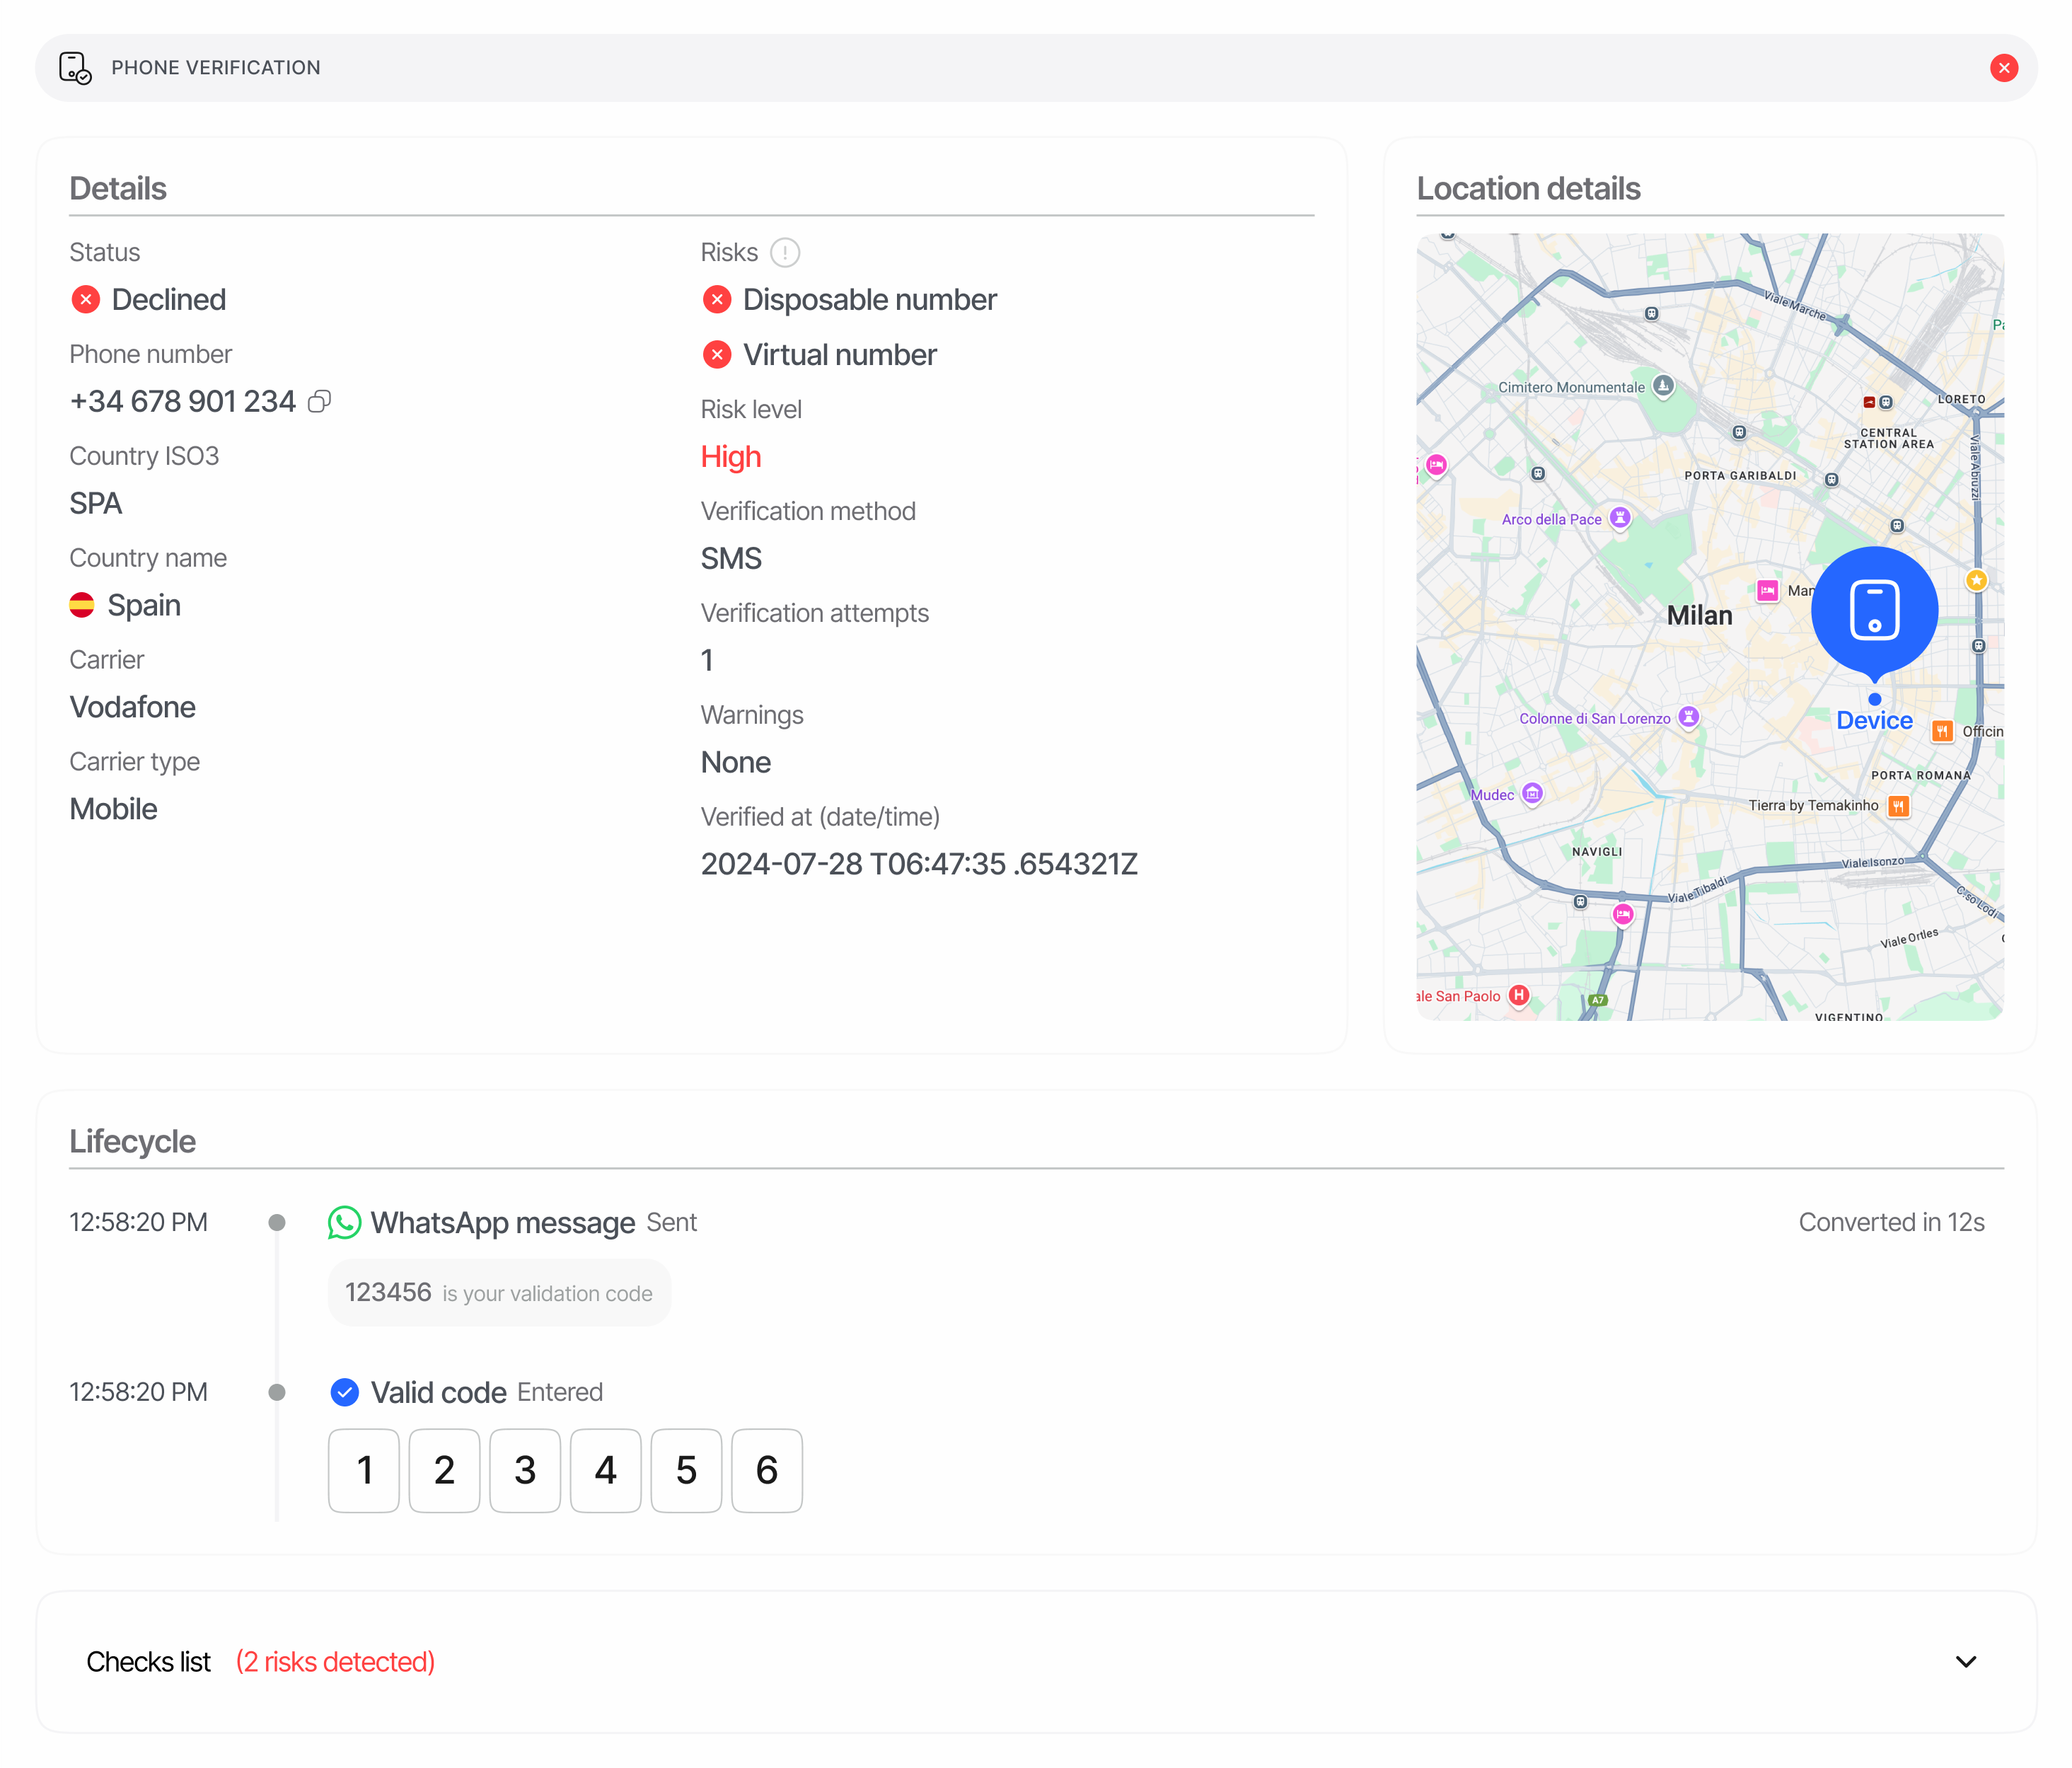Image resolution: width=2072 pixels, height=1768 pixels.
Task: Open the Checks list section
Action: (149, 1662)
